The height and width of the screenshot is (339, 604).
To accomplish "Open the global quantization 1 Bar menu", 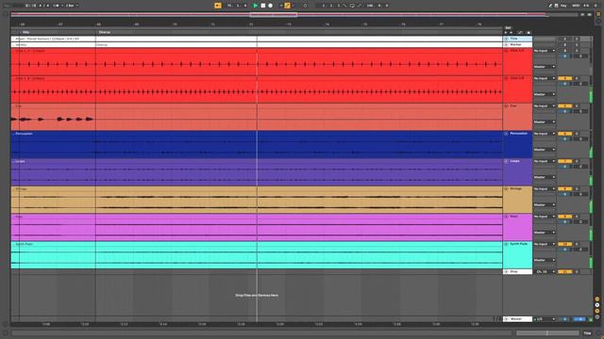I will [x=72, y=6].
